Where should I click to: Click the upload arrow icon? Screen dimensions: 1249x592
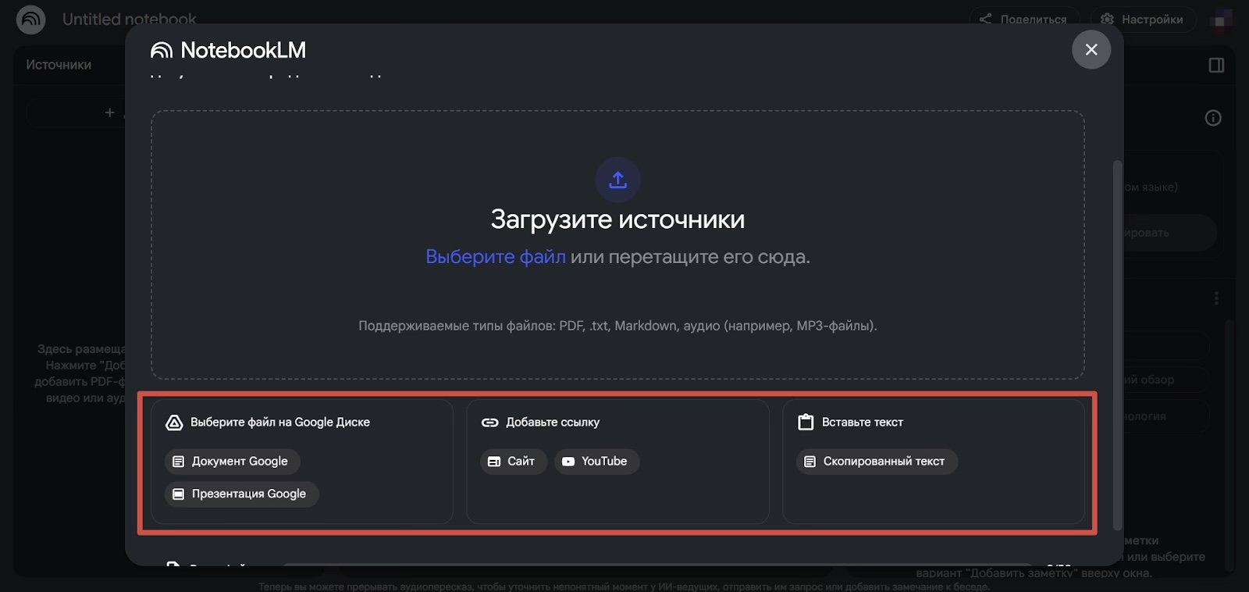coord(618,180)
